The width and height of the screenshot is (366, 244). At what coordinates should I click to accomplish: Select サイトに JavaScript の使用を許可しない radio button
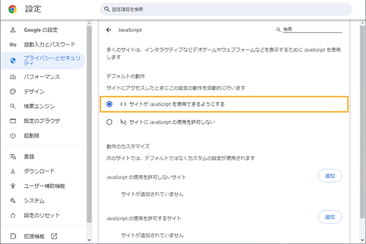[109, 122]
